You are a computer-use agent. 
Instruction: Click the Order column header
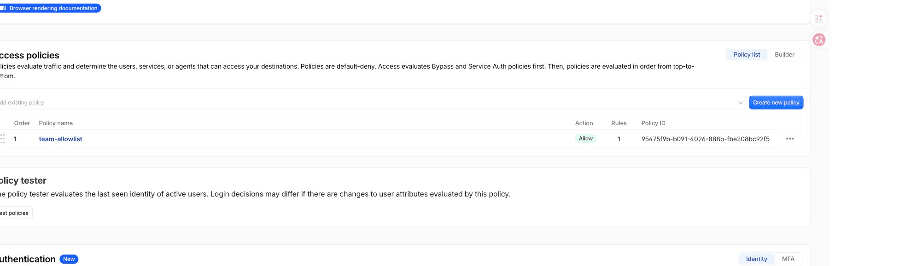(x=22, y=123)
